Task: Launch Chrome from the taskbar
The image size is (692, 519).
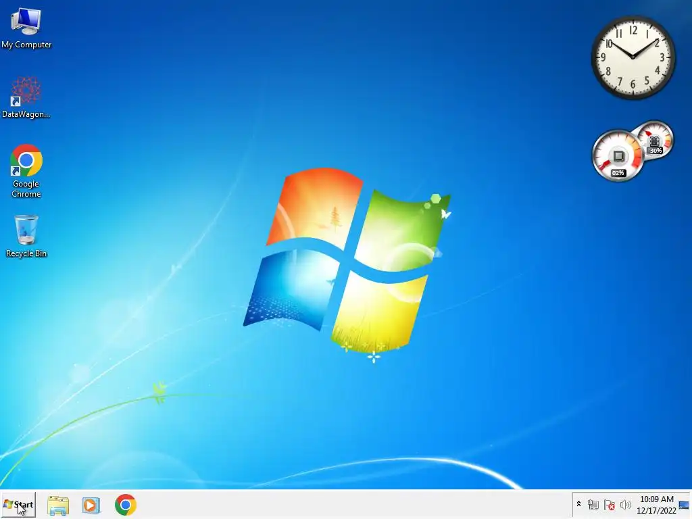Action: [x=126, y=505]
